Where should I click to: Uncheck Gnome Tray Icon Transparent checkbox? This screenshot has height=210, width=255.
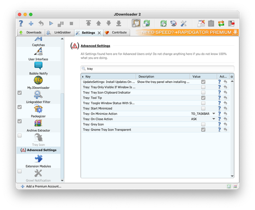203,129
